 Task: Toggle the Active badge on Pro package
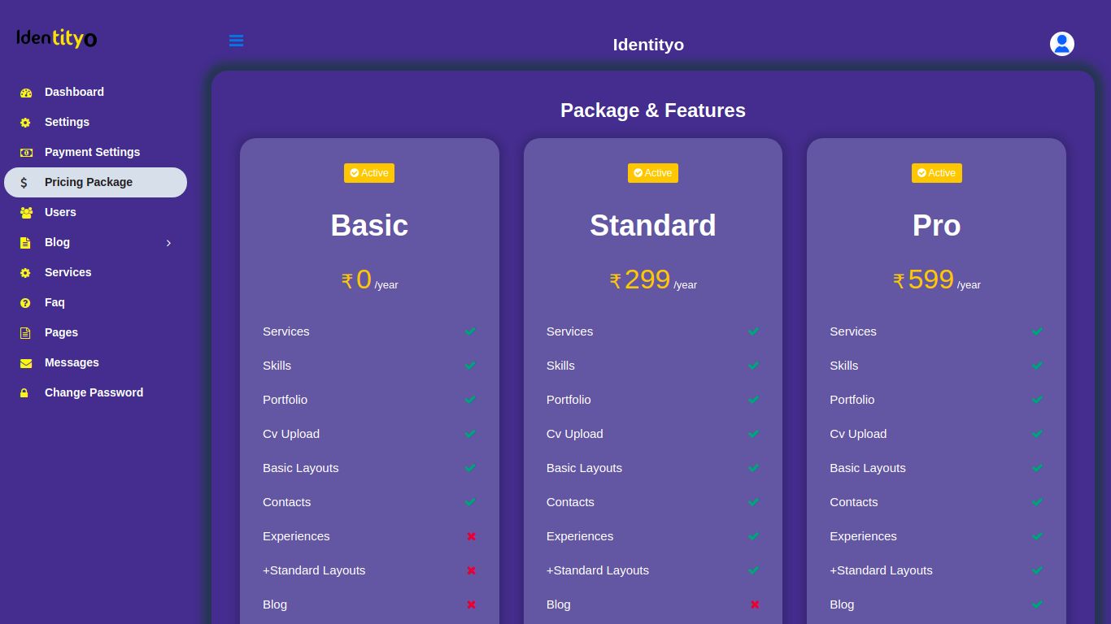pos(936,173)
